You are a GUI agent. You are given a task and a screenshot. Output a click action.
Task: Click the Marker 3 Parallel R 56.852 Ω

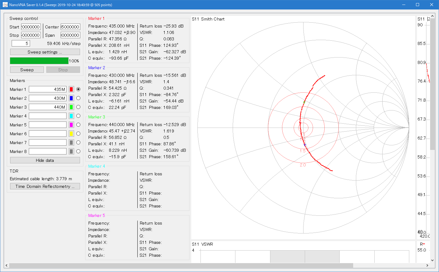tap(118, 137)
